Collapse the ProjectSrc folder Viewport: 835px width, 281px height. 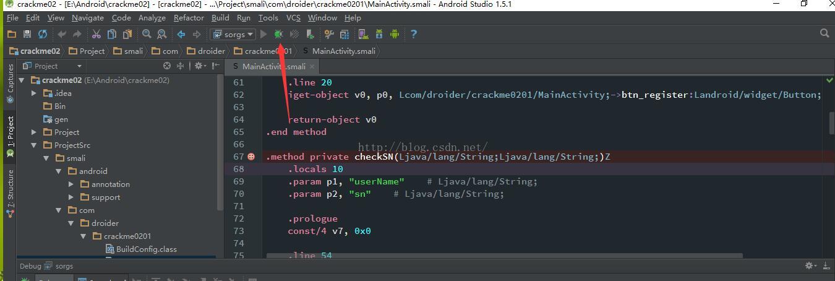[x=34, y=145]
